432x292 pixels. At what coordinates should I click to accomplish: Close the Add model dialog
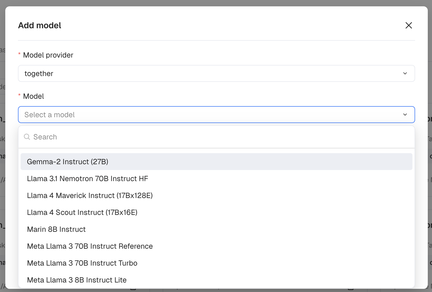(408, 25)
